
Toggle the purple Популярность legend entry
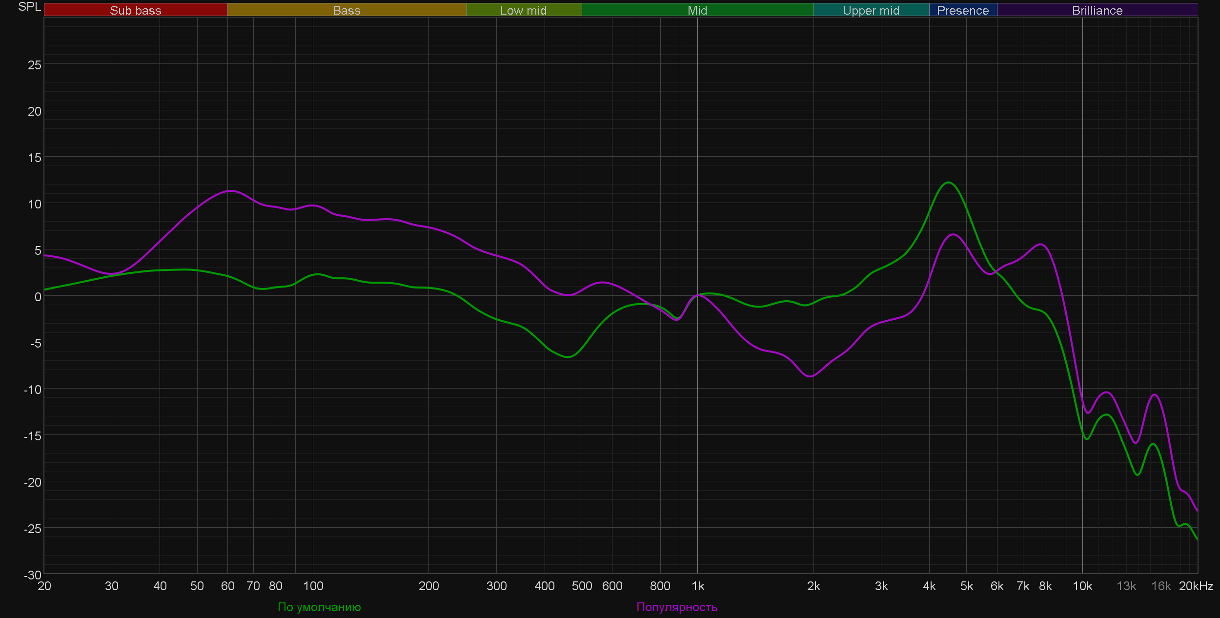tap(676, 607)
